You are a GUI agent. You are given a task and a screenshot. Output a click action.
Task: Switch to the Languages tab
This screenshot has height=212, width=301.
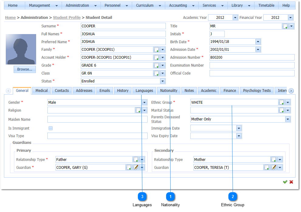144,91
